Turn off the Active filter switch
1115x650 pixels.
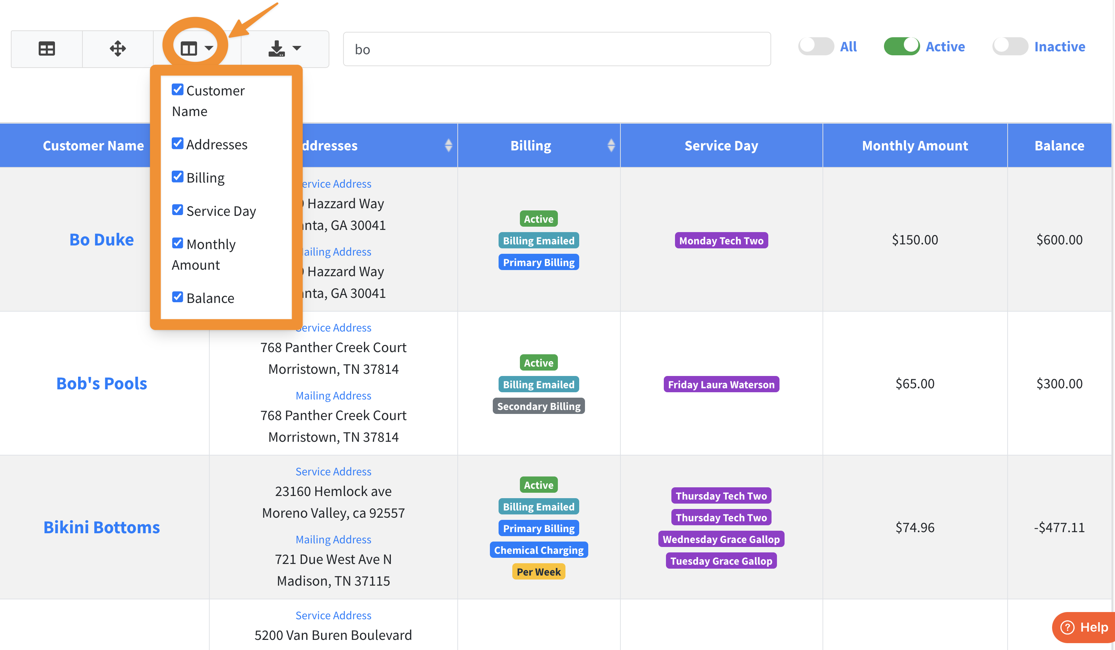901,47
